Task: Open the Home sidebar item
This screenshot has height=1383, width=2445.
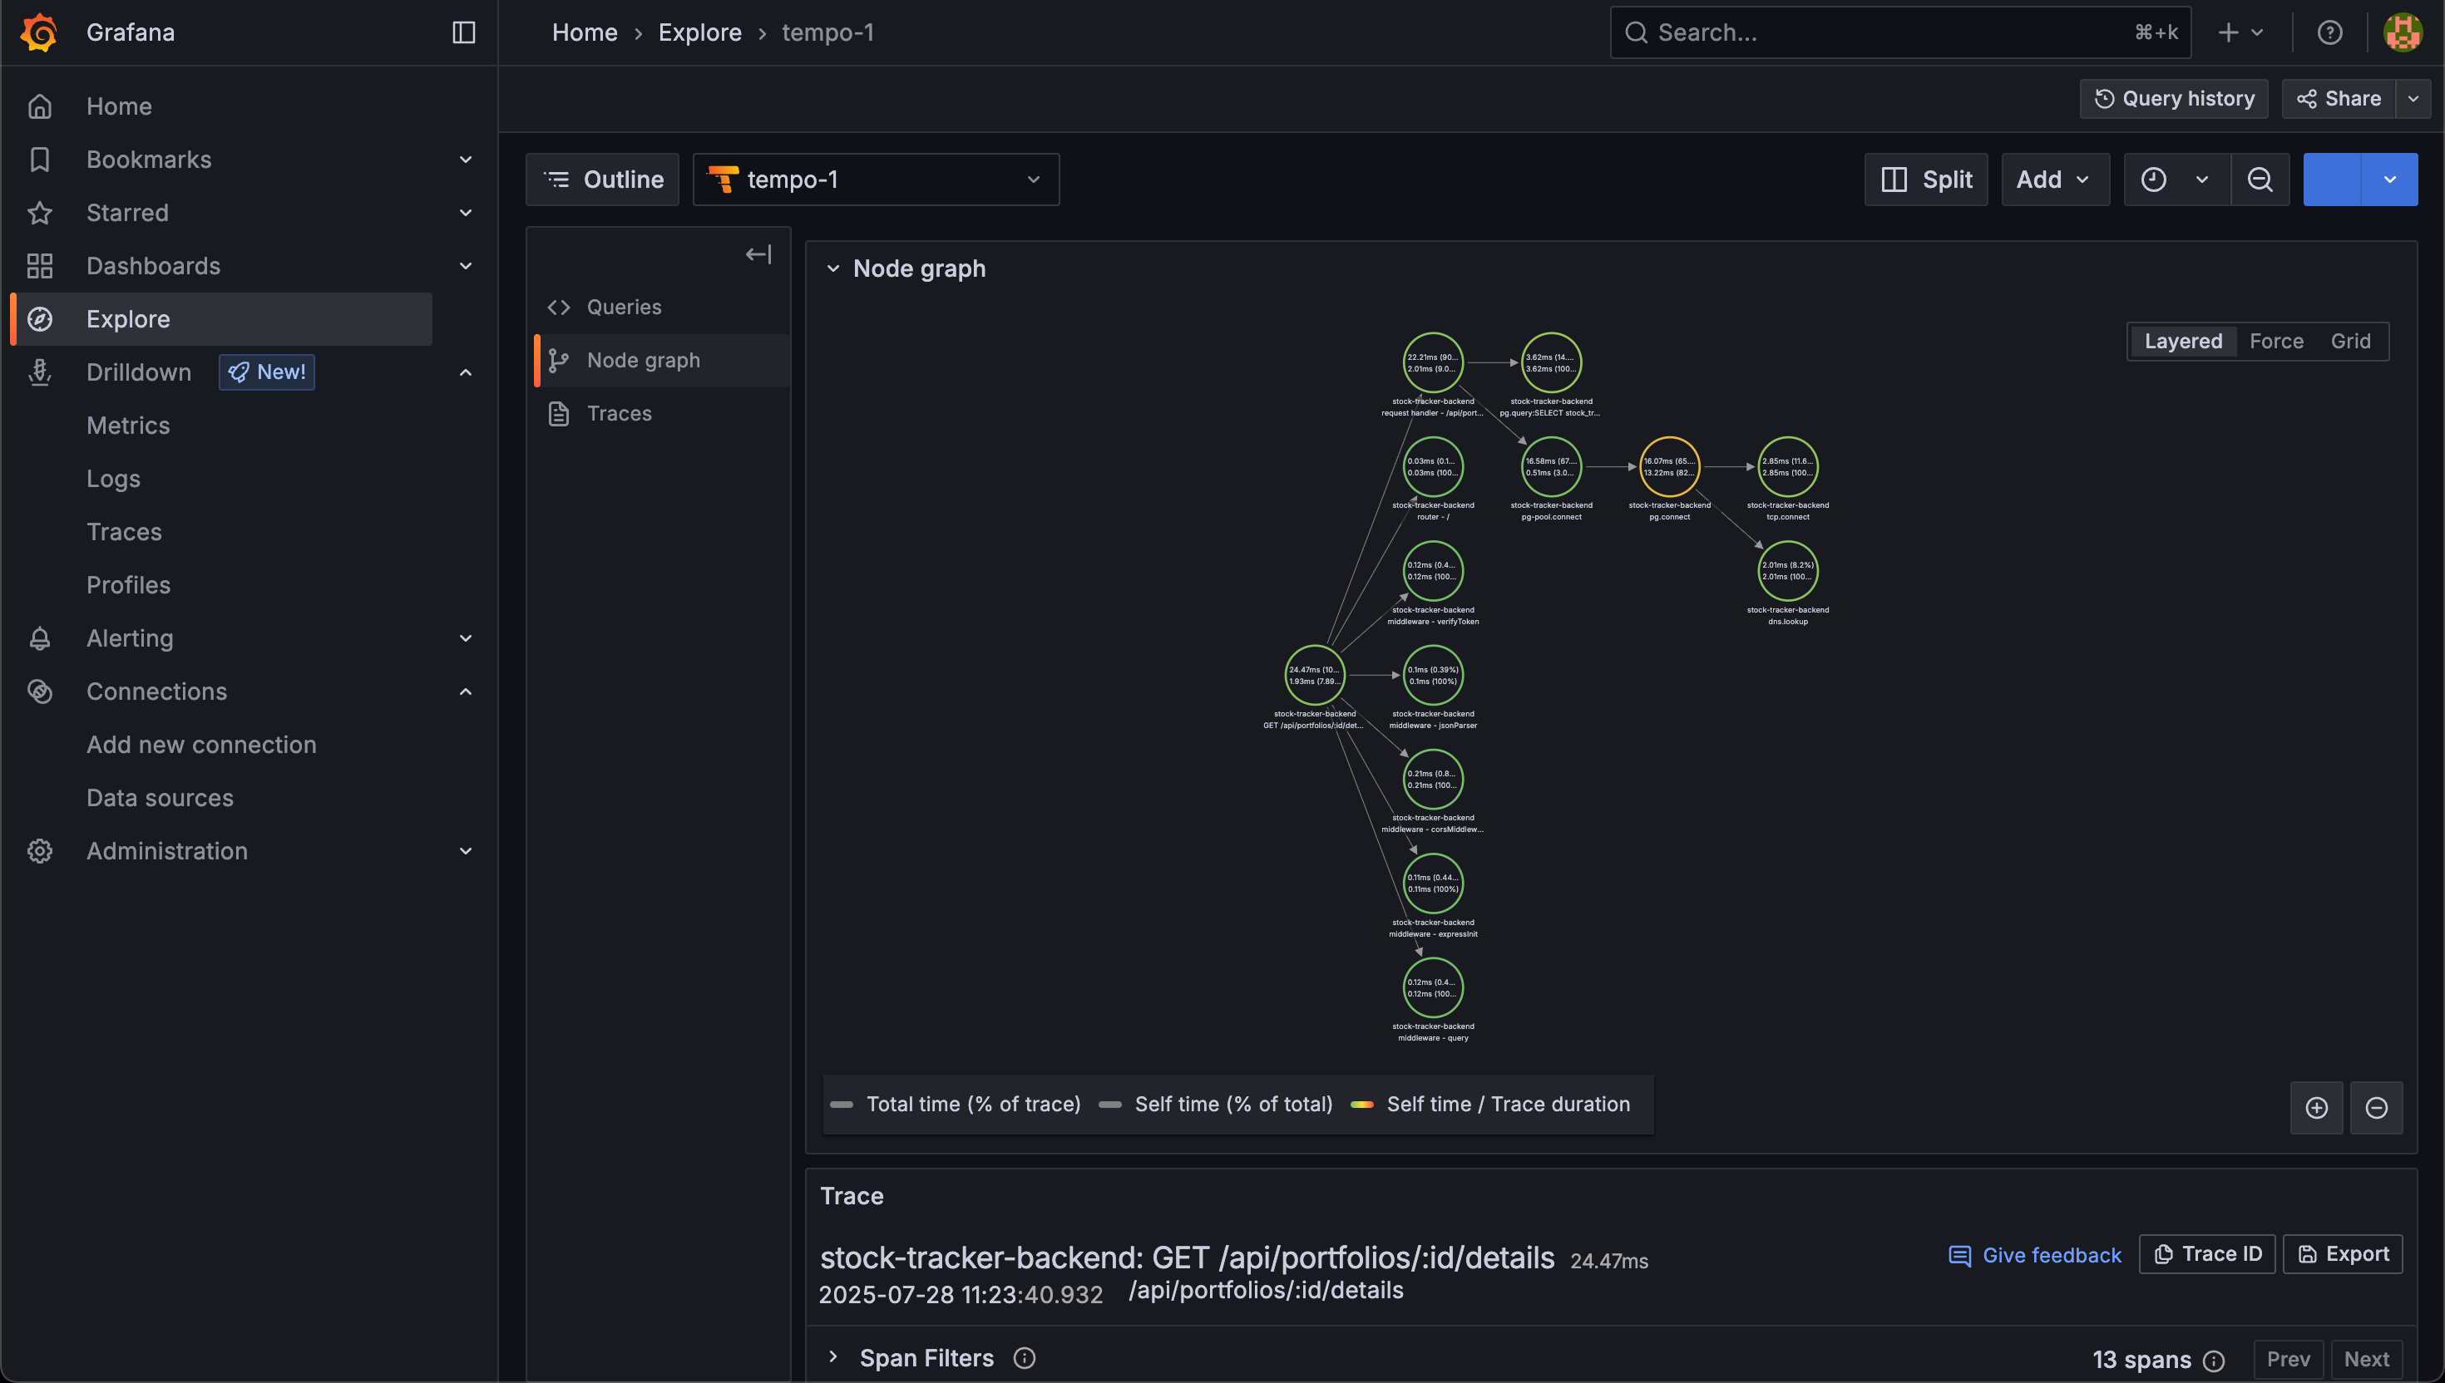Action: pyautogui.click(x=119, y=106)
